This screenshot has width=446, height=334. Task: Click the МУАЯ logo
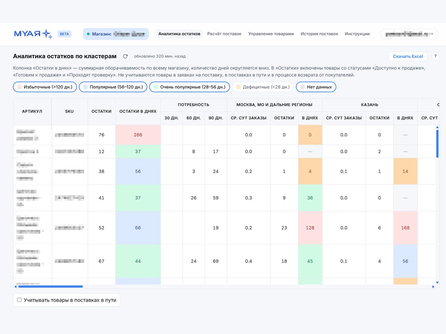33,34
